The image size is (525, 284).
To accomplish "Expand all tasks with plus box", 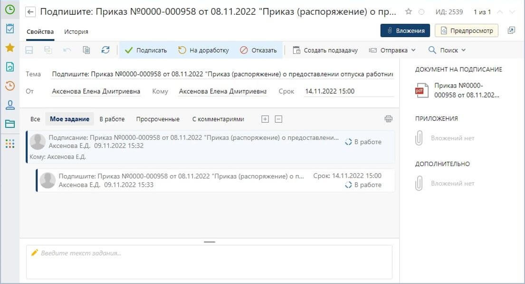I will [265, 119].
